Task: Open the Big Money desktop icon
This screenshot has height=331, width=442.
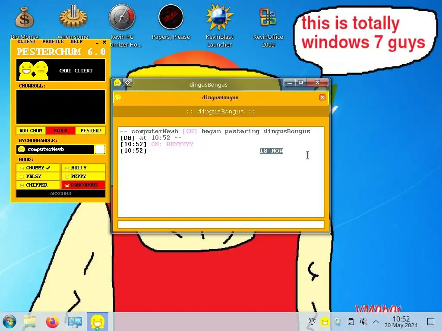Action: 25,18
